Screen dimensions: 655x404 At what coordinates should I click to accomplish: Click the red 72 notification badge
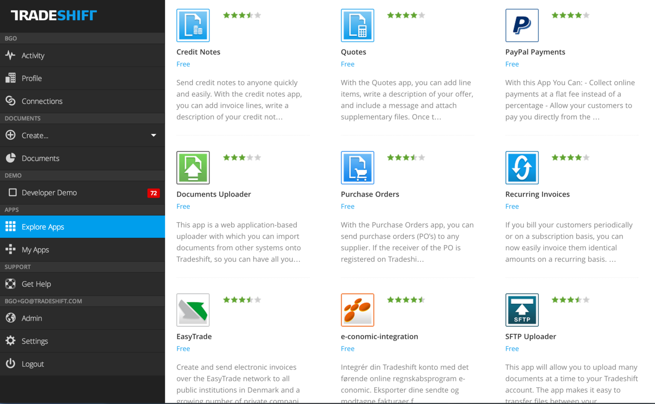[153, 193]
